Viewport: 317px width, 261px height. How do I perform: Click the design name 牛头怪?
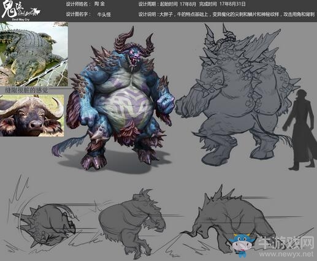104,14
